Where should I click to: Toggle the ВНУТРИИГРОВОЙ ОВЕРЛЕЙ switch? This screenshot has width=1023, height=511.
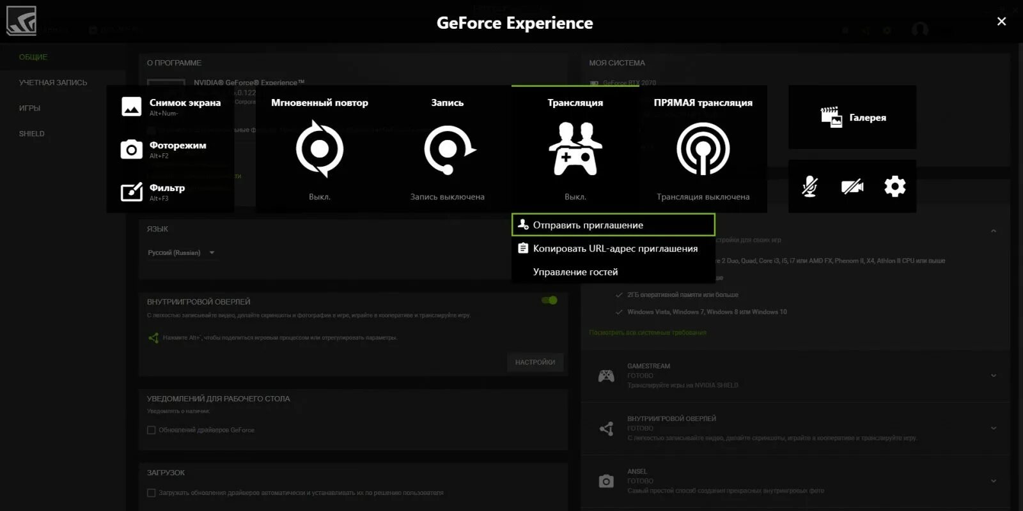click(x=549, y=300)
